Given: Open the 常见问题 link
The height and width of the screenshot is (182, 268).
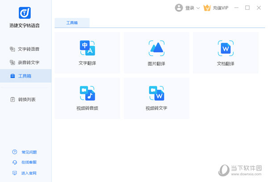Looking at the screenshot, I should [x=29, y=152].
